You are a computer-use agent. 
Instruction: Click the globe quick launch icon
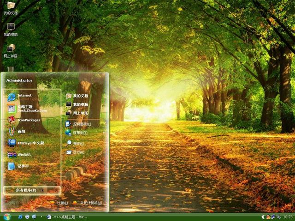click(27, 217)
